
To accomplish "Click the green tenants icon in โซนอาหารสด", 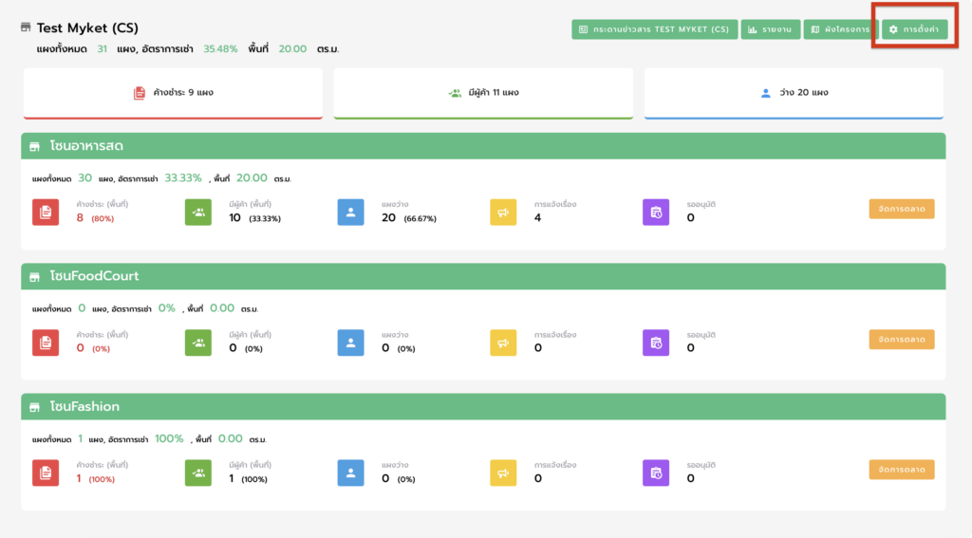I will (x=198, y=213).
